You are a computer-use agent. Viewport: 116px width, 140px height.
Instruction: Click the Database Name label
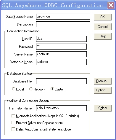point(22,62)
